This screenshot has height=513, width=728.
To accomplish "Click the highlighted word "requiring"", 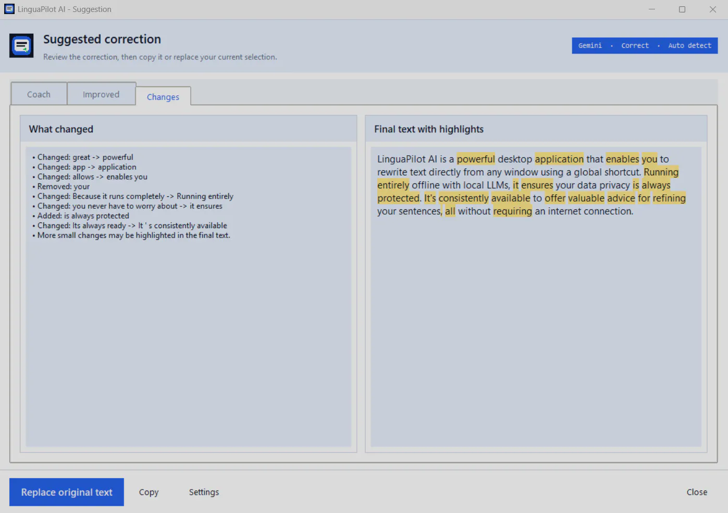I will 513,211.
